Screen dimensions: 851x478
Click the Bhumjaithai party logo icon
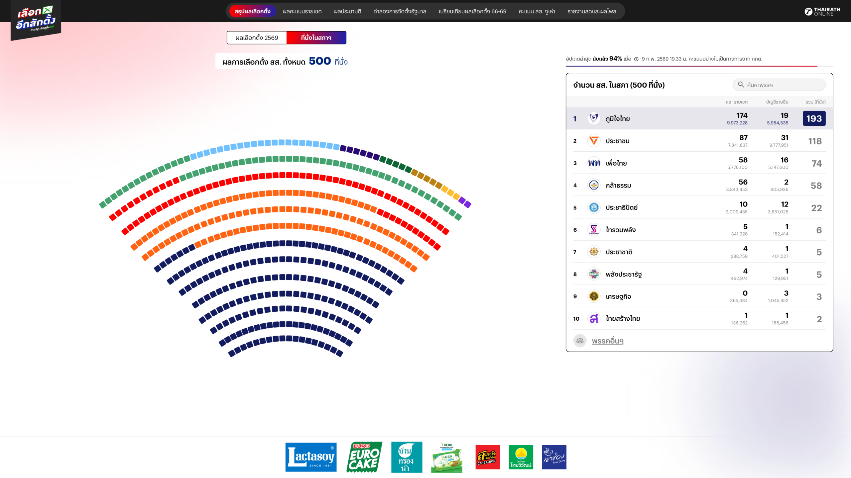594,119
